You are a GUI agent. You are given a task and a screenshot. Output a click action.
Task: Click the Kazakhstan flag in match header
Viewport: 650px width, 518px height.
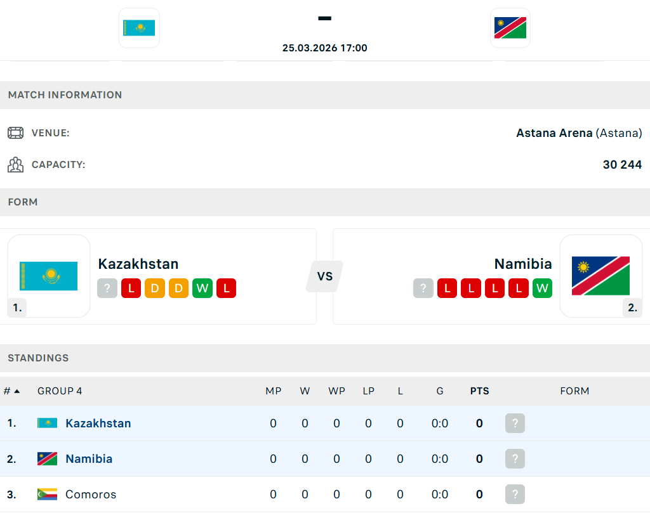pyautogui.click(x=139, y=28)
